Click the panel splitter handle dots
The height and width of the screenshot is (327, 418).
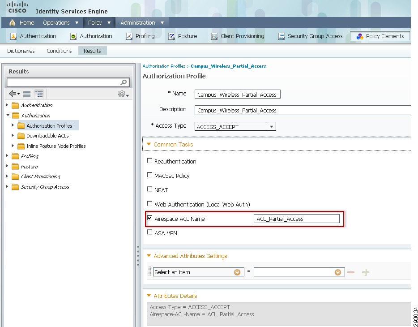click(138, 256)
